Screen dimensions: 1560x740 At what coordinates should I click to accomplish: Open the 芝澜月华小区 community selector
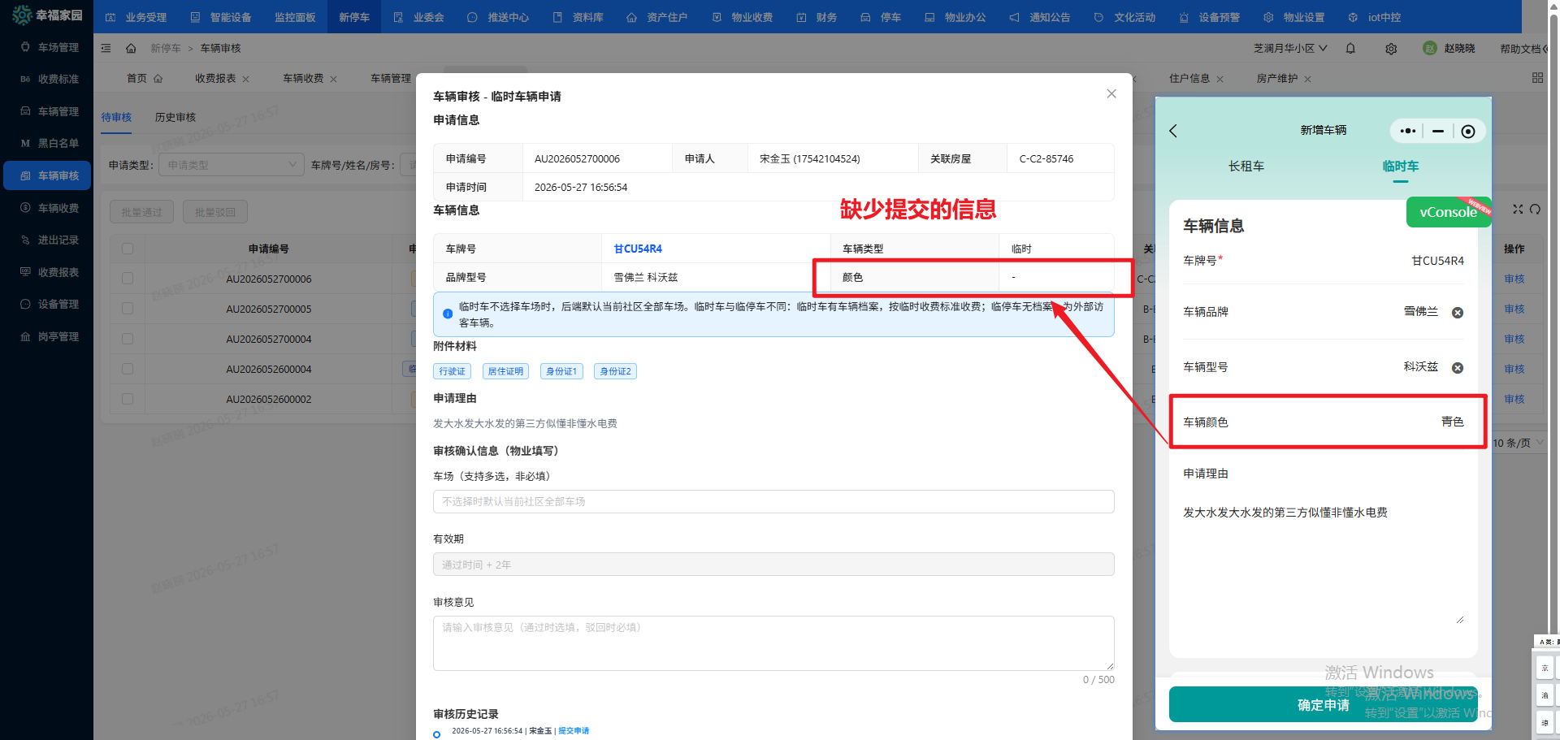tap(1290, 49)
